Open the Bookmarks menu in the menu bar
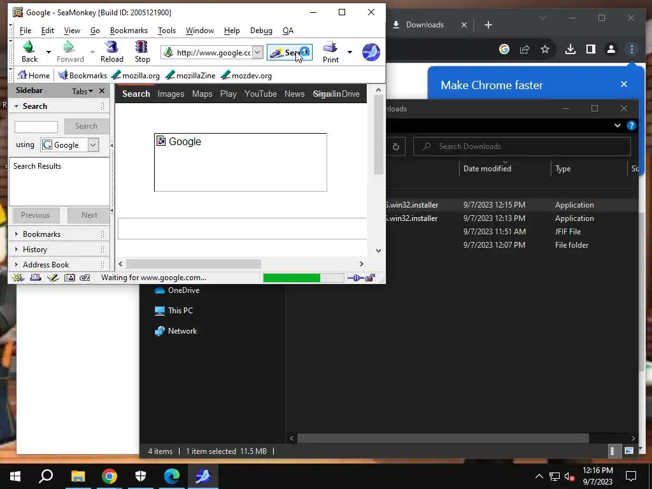The image size is (652, 489). (x=129, y=31)
